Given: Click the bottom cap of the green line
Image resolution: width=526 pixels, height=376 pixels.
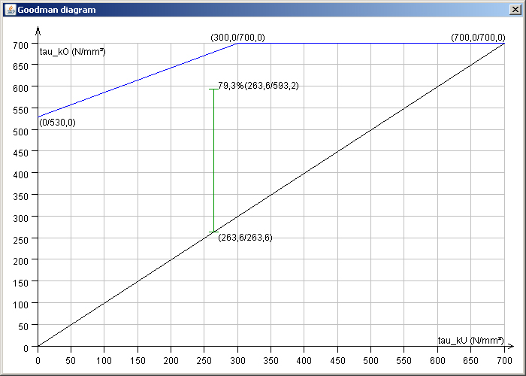Looking at the screenshot, I should click(x=213, y=232).
